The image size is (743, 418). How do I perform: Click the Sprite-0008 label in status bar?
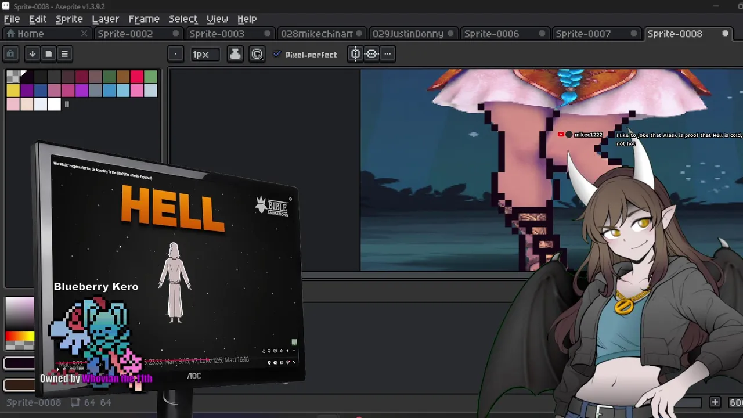tap(34, 402)
